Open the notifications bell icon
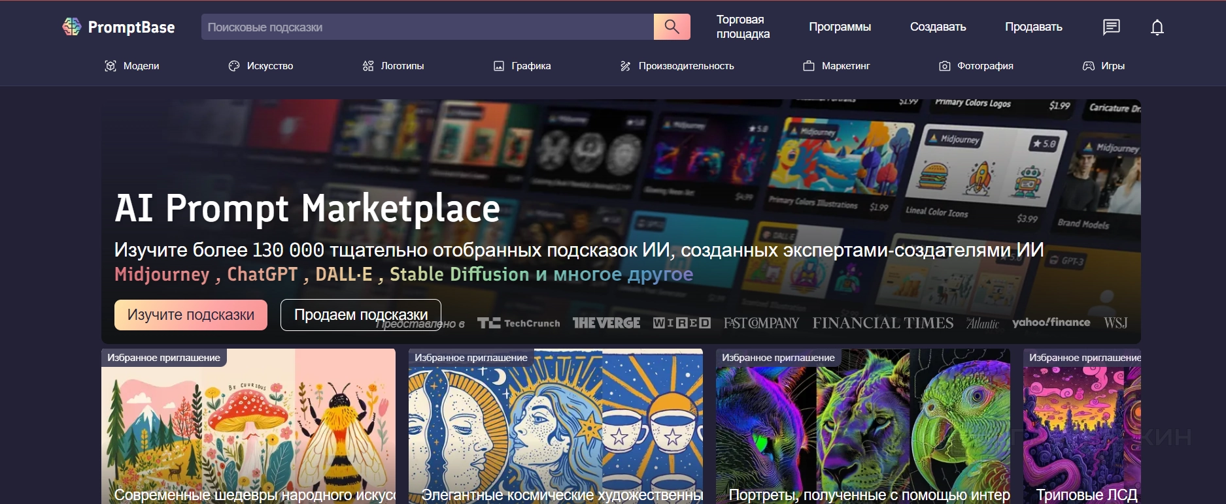 click(x=1157, y=27)
